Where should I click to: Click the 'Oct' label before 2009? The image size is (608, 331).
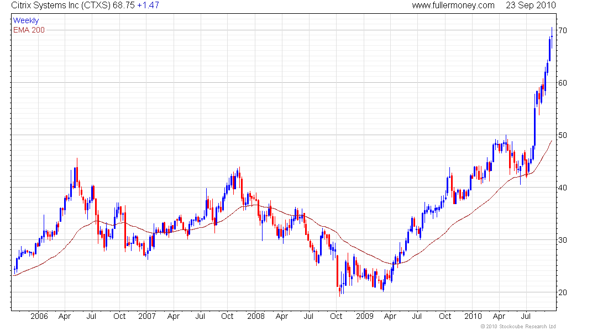click(x=336, y=316)
